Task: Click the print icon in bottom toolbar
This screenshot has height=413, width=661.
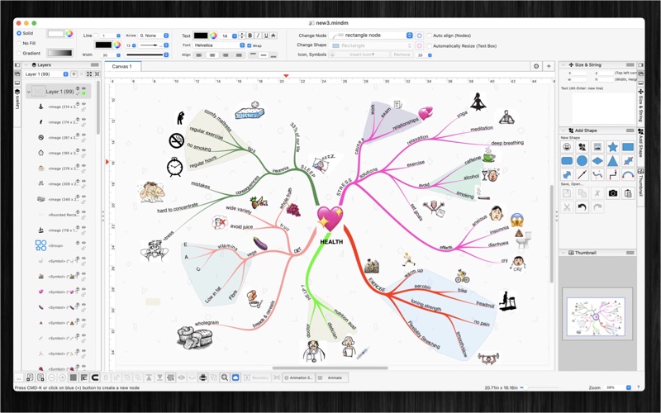Action: (x=202, y=377)
